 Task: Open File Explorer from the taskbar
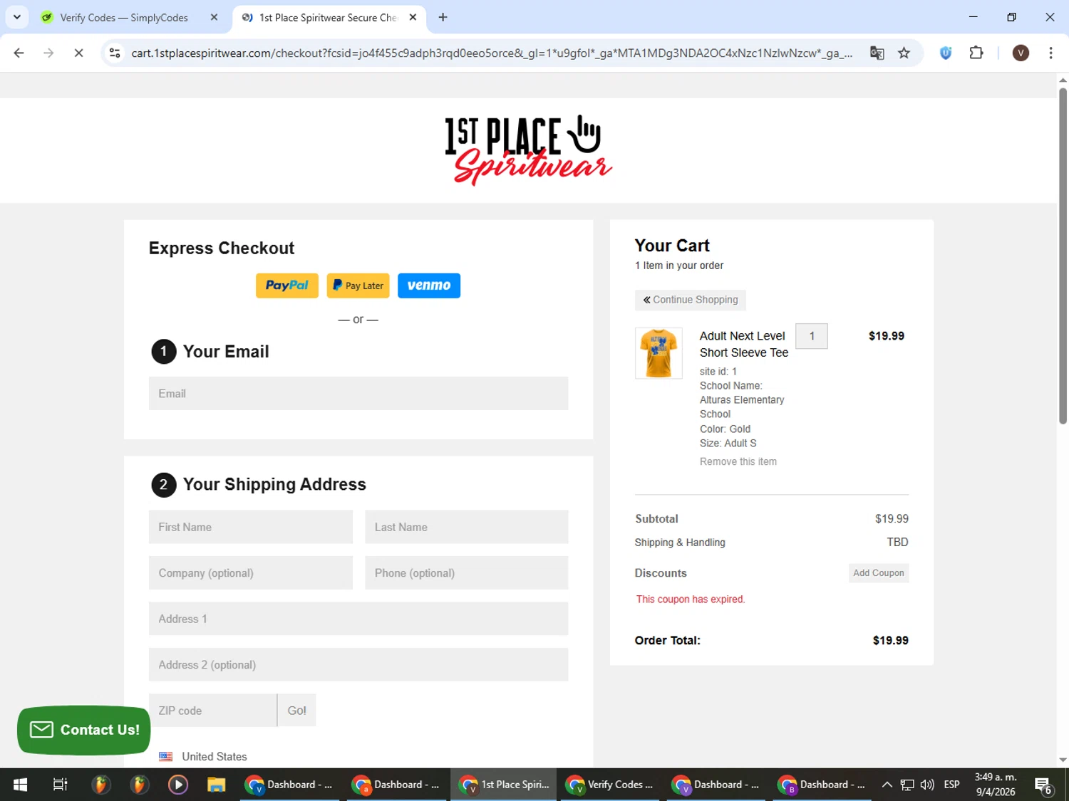[216, 785]
